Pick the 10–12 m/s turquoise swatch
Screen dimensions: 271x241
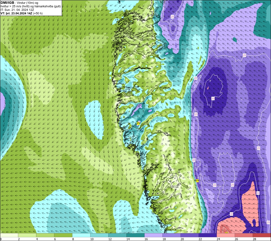point(99,235)
